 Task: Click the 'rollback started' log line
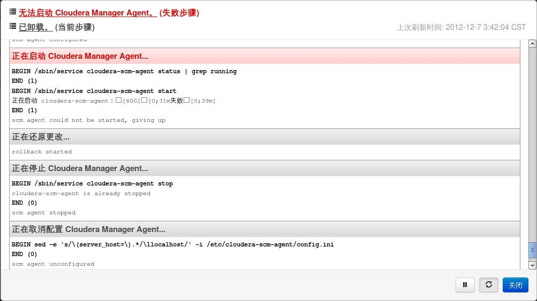pos(42,151)
